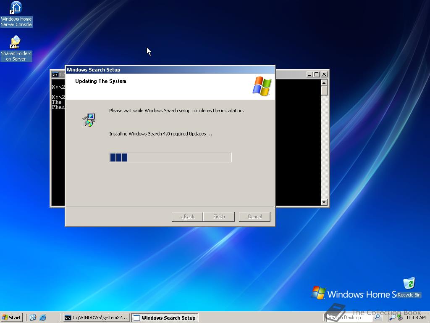Open the Recycle Bin on desktop

409,287
